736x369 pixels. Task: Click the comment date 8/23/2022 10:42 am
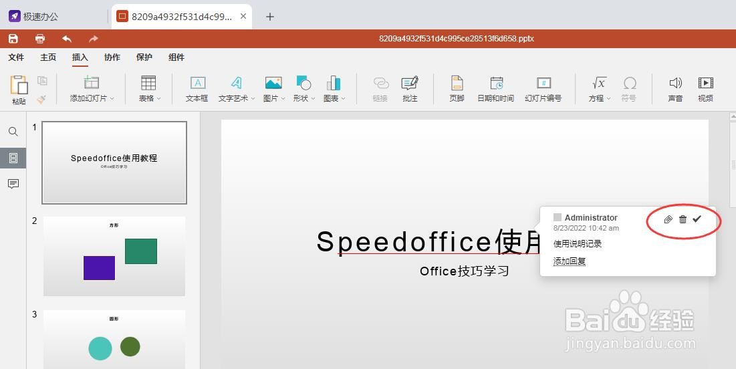(x=586, y=228)
